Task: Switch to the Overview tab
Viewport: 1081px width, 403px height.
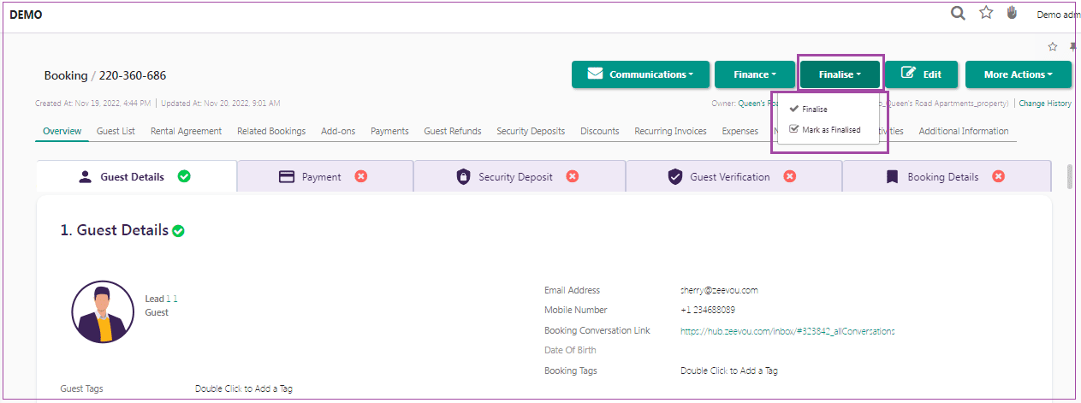Action: 62,131
